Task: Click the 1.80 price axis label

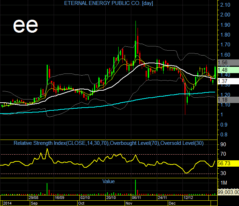Action: tap(225, 35)
